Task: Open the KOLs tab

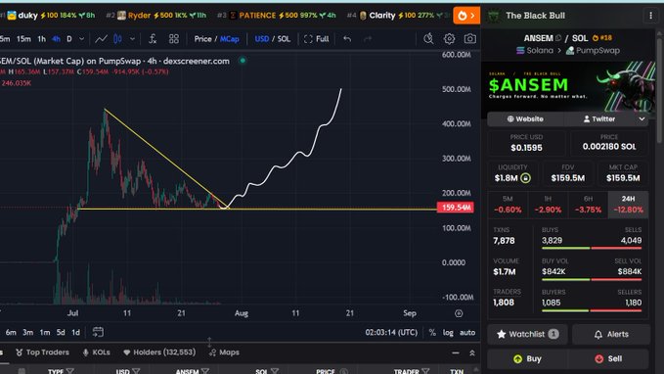Action: [x=96, y=352]
